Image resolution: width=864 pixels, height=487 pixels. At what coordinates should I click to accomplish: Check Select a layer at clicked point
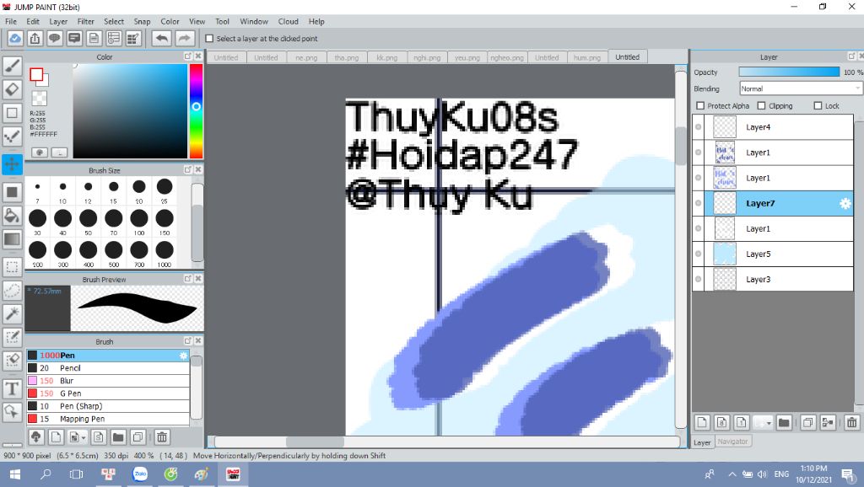click(209, 39)
